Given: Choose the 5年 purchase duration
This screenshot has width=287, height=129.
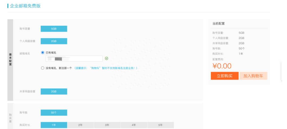Looking at the screenshot, I should 161,125.
